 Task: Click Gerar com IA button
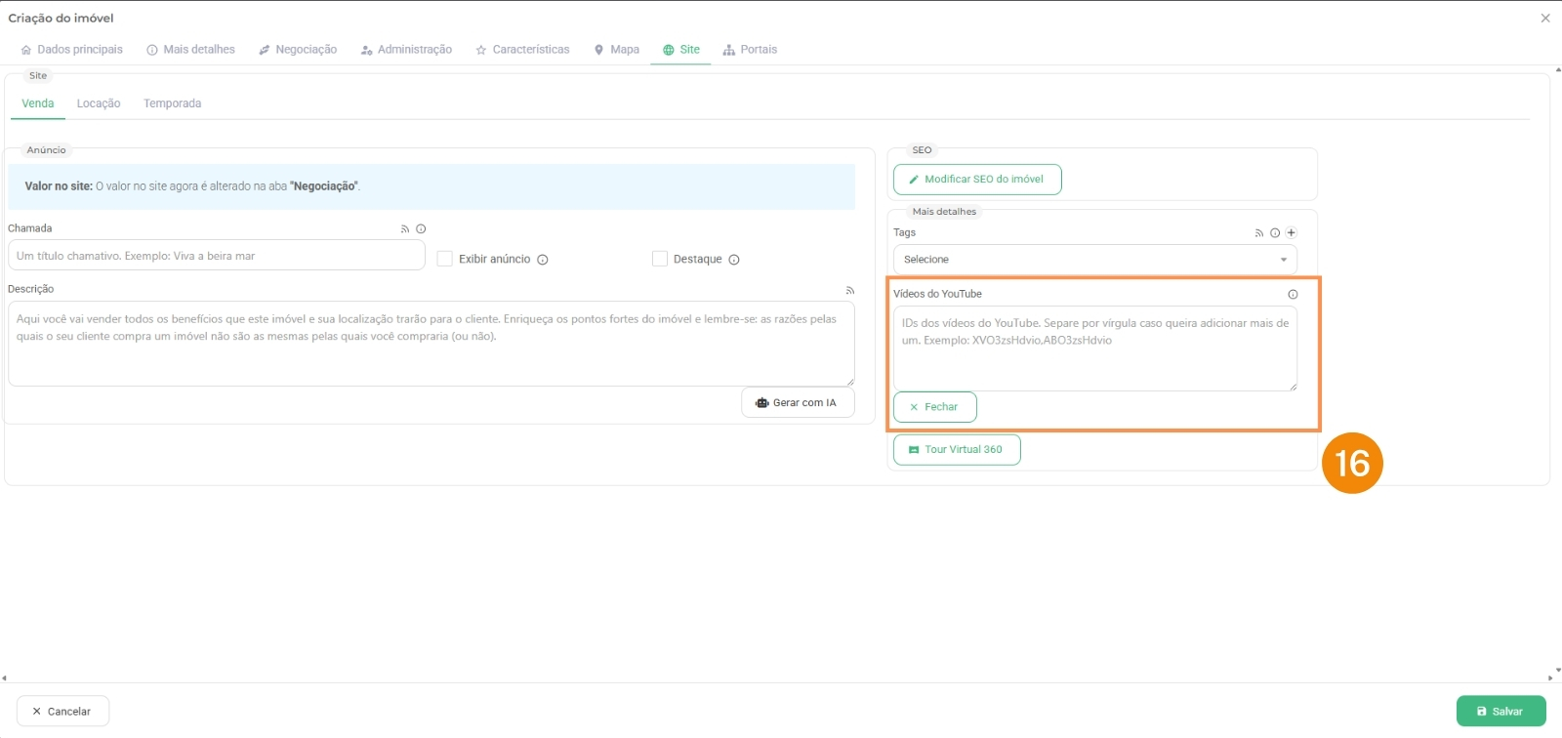[797, 403]
